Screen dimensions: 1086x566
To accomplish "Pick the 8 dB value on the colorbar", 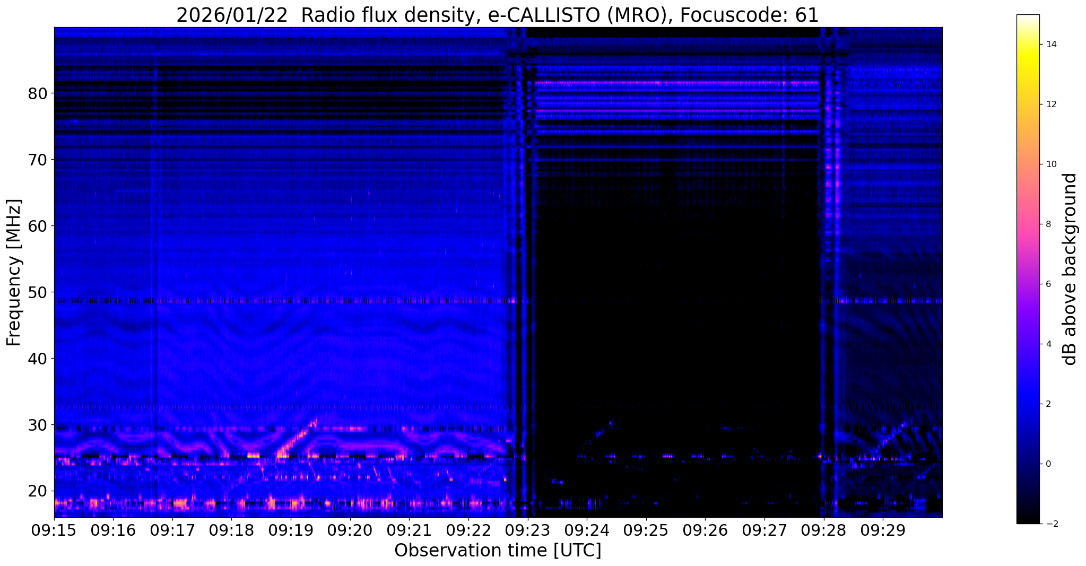I will 1048,224.
